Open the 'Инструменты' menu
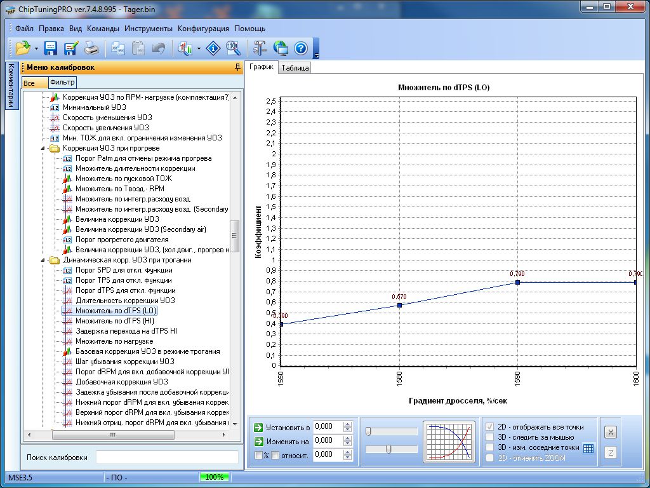This screenshot has height=488, width=650. [x=148, y=29]
